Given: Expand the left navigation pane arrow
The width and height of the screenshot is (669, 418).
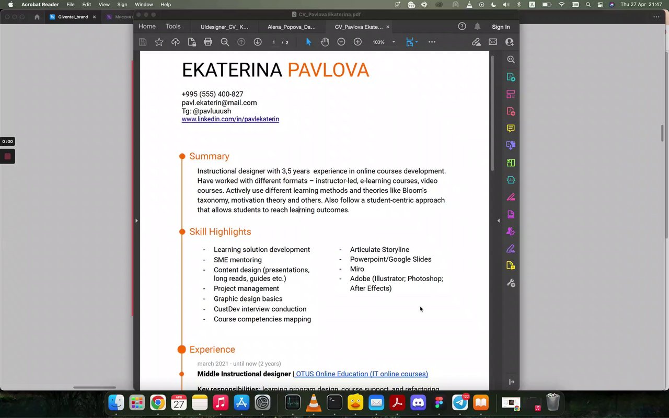Looking at the screenshot, I should (x=136, y=220).
